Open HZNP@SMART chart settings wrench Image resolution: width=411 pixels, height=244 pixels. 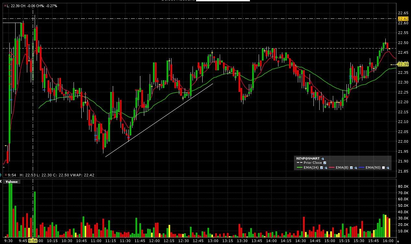pyautogui.click(x=323, y=159)
